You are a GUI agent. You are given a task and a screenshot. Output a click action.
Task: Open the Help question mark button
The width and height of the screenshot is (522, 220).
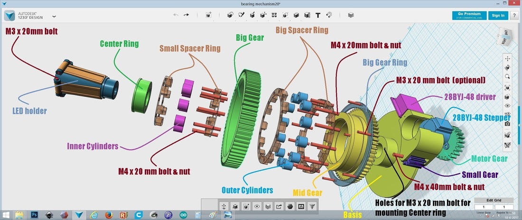515,15
